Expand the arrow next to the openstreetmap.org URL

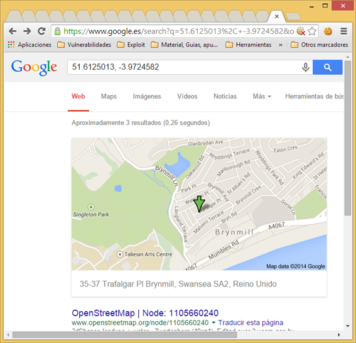[x=213, y=322]
